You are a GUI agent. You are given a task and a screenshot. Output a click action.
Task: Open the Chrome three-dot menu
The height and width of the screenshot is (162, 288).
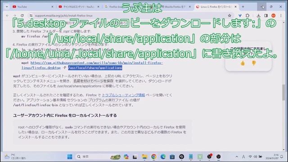tap(281, 16)
